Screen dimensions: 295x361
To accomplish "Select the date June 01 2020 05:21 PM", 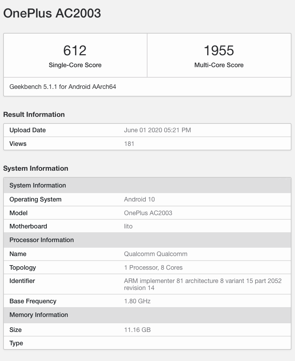I will (157, 130).
